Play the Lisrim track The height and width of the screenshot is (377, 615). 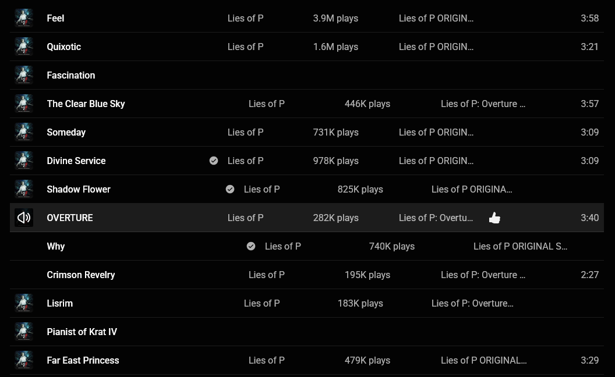tap(59, 303)
